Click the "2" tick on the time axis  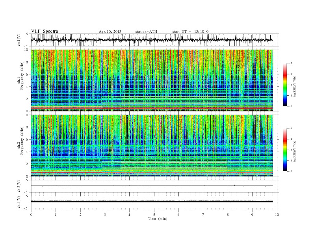pyautogui.click(x=80, y=215)
